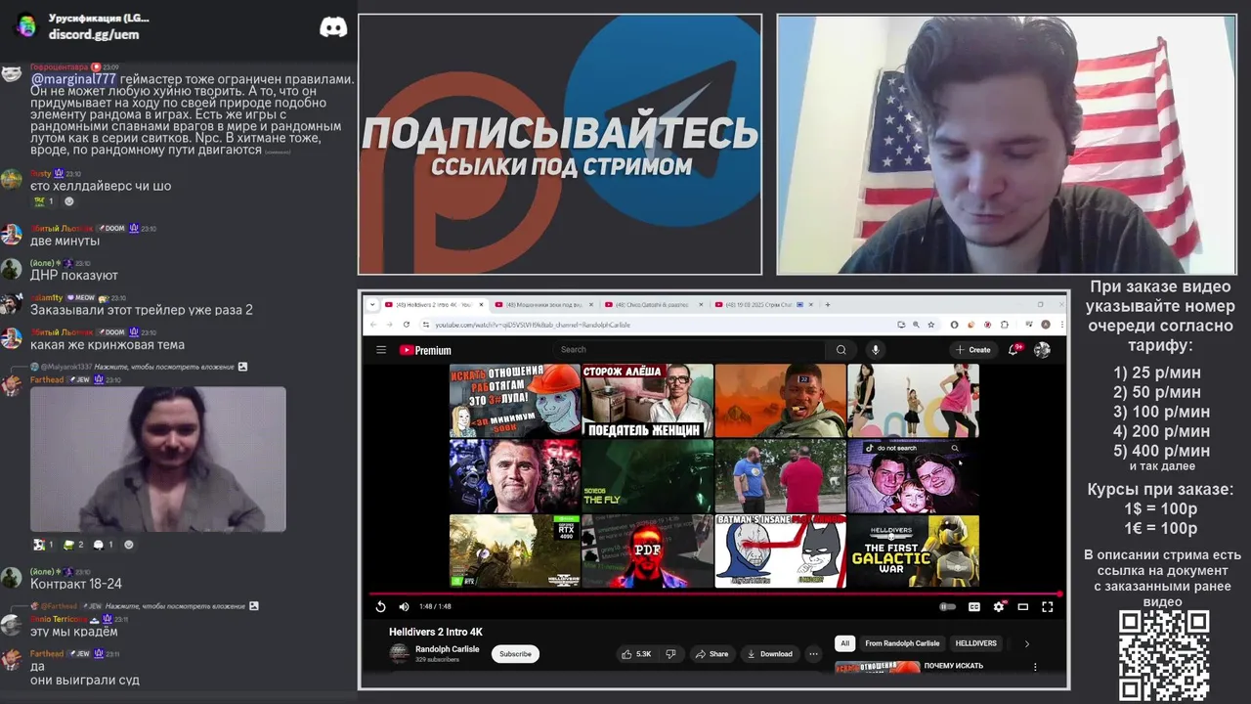The height and width of the screenshot is (704, 1251).
Task: Open the THE FLY suggested video
Action: coord(647,475)
